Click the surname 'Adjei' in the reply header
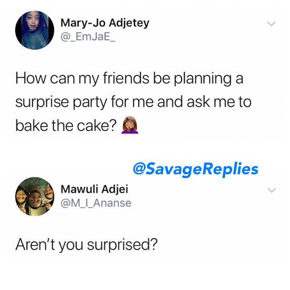The height and width of the screenshot is (290, 290). click(x=115, y=190)
